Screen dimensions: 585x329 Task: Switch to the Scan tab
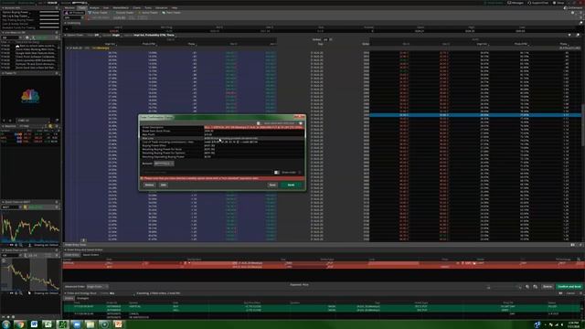click(x=106, y=8)
